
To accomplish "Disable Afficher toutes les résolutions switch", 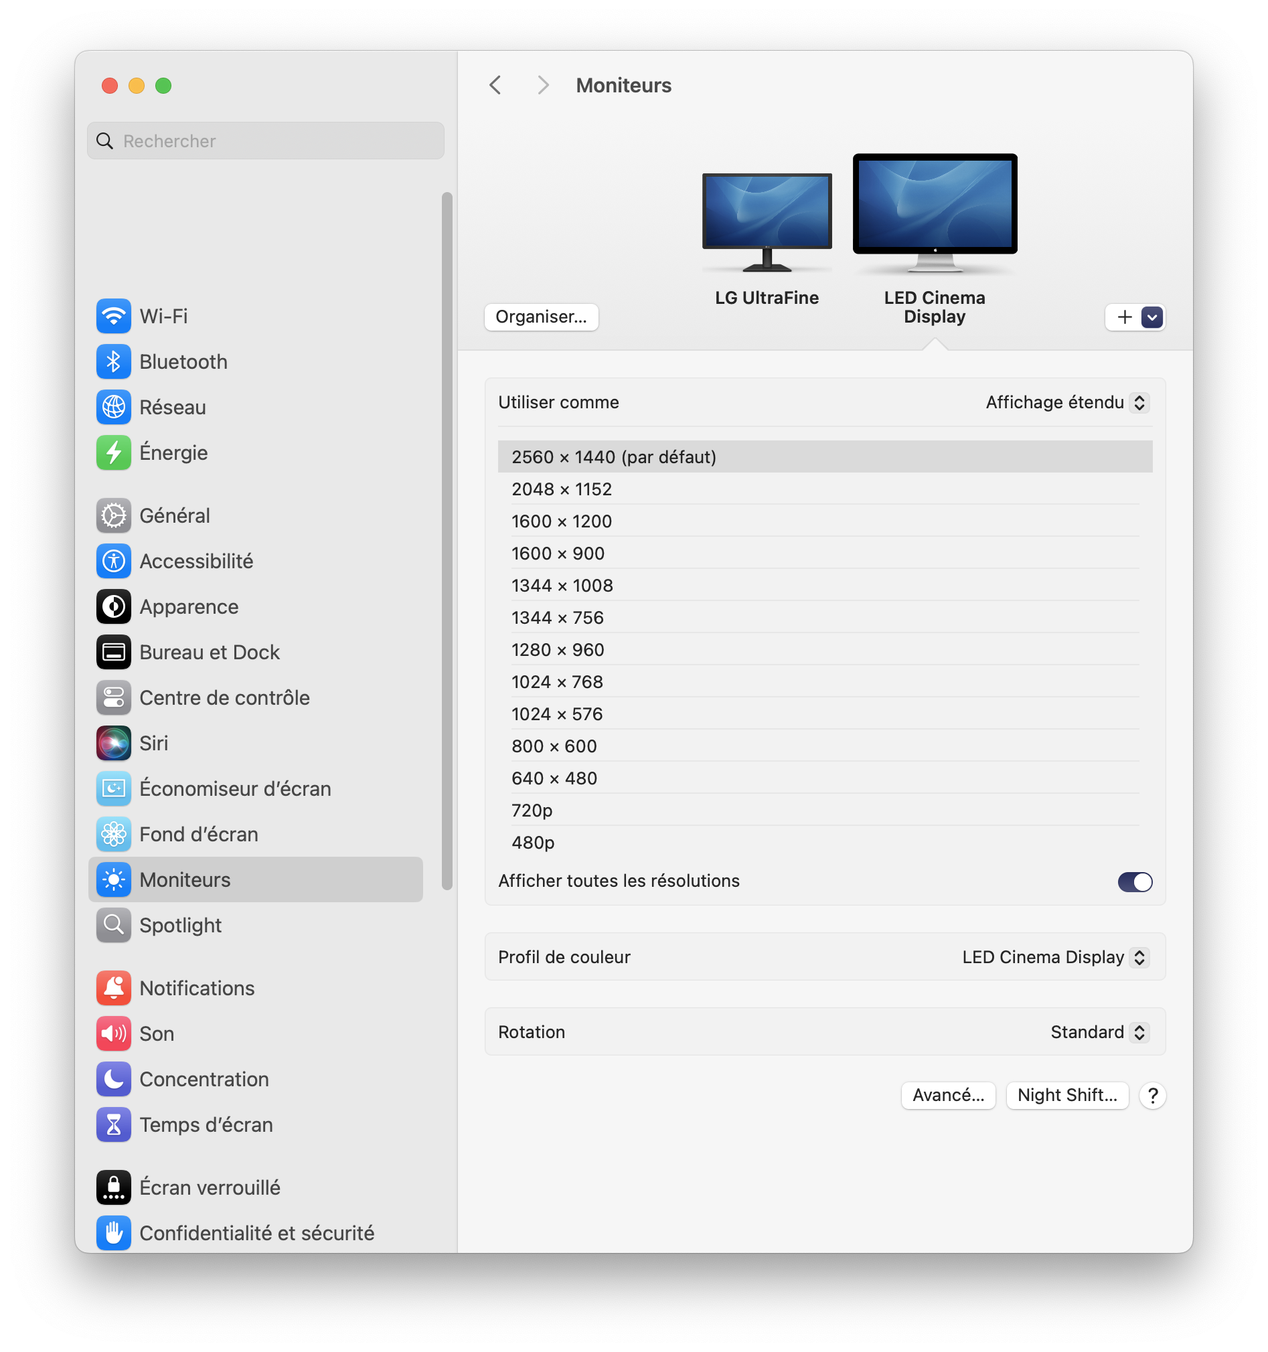I will point(1135,881).
